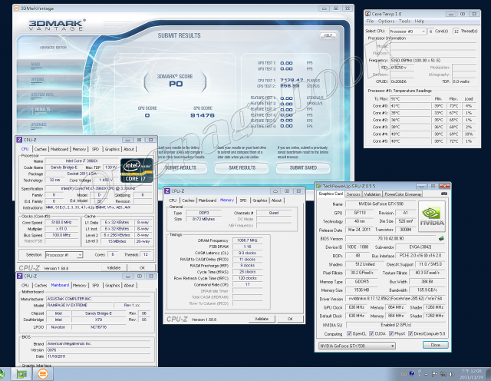Open the OPTIONS section in 3DMark sidebar

(50, 80)
